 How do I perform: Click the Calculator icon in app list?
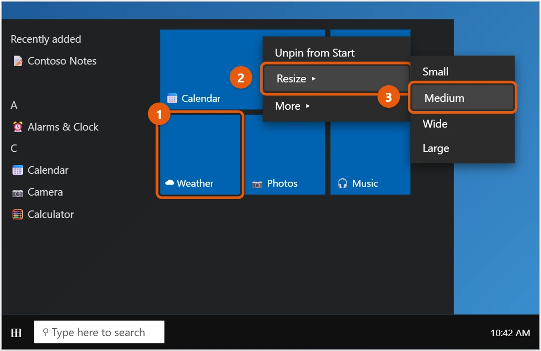pyautogui.click(x=17, y=214)
